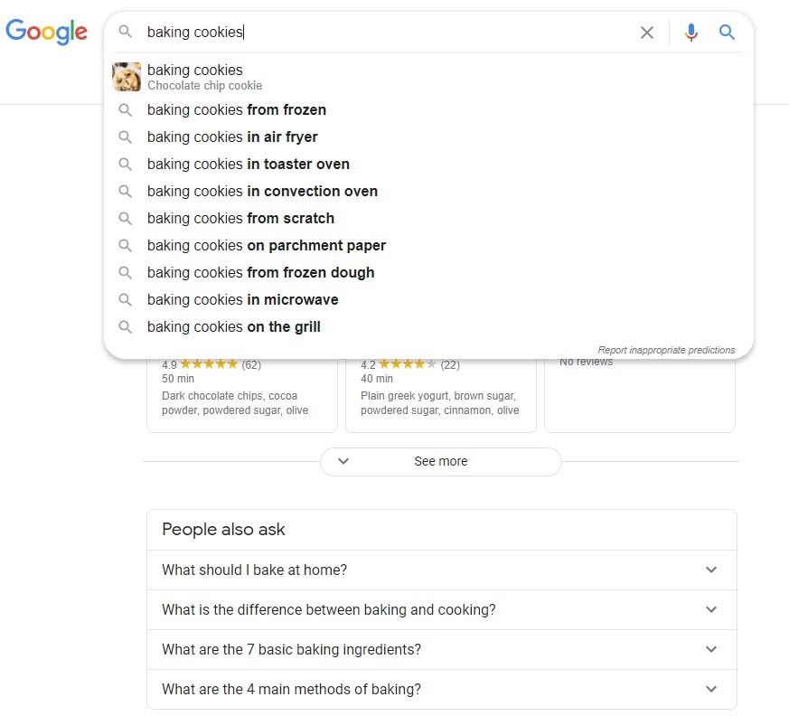Viewport: 789px width, 716px height.
Task: Expand 'What should I bake at home?'
Action: tap(441, 570)
